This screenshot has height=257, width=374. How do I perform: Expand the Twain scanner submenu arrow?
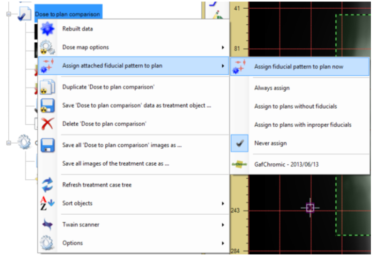click(223, 225)
